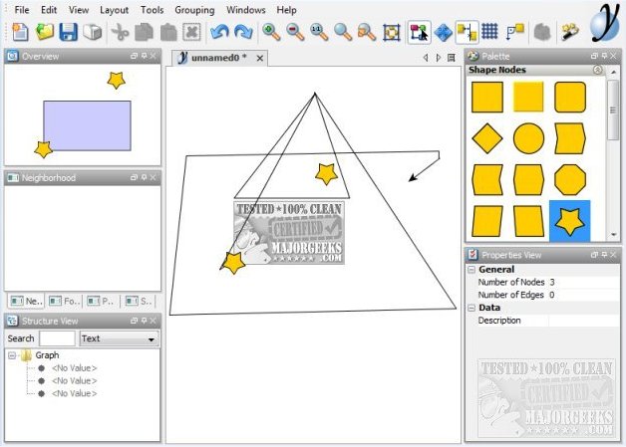Open the Edit menu
Image resolution: width=626 pixels, height=447 pixels.
click(49, 10)
